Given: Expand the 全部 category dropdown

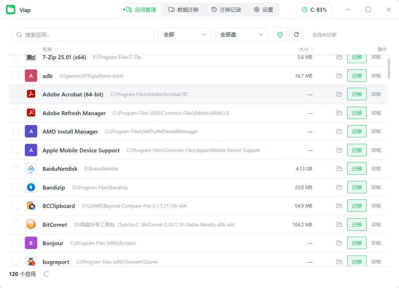Looking at the screenshot, I should pyautogui.click(x=185, y=34).
